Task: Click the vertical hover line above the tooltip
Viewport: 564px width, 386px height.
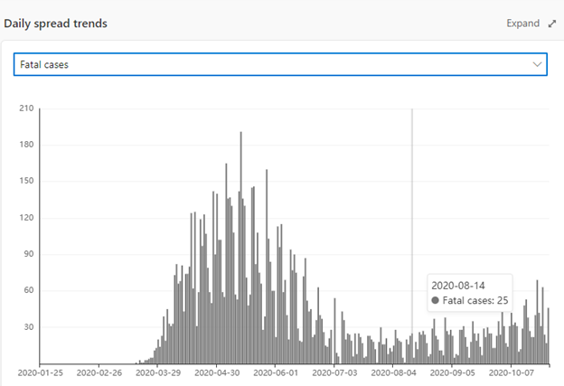Action: (x=412, y=181)
